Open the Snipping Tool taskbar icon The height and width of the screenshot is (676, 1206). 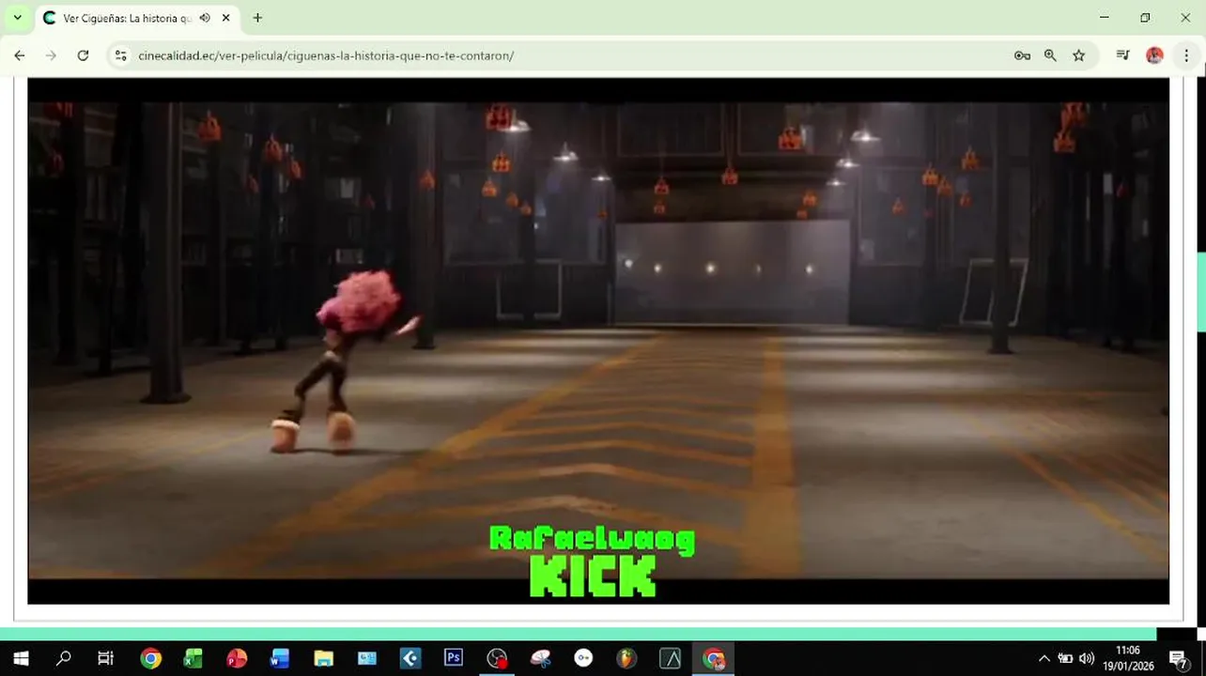pyautogui.click(x=540, y=658)
